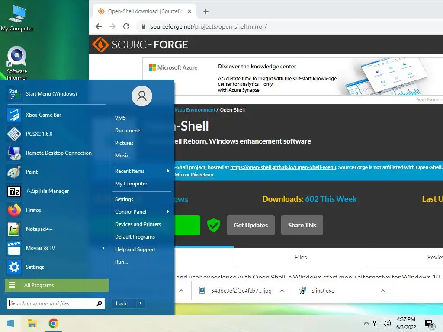Image resolution: width=443 pixels, height=332 pixels.
Task: Expand the Recent Items submenu
Action: coord(168,171)
